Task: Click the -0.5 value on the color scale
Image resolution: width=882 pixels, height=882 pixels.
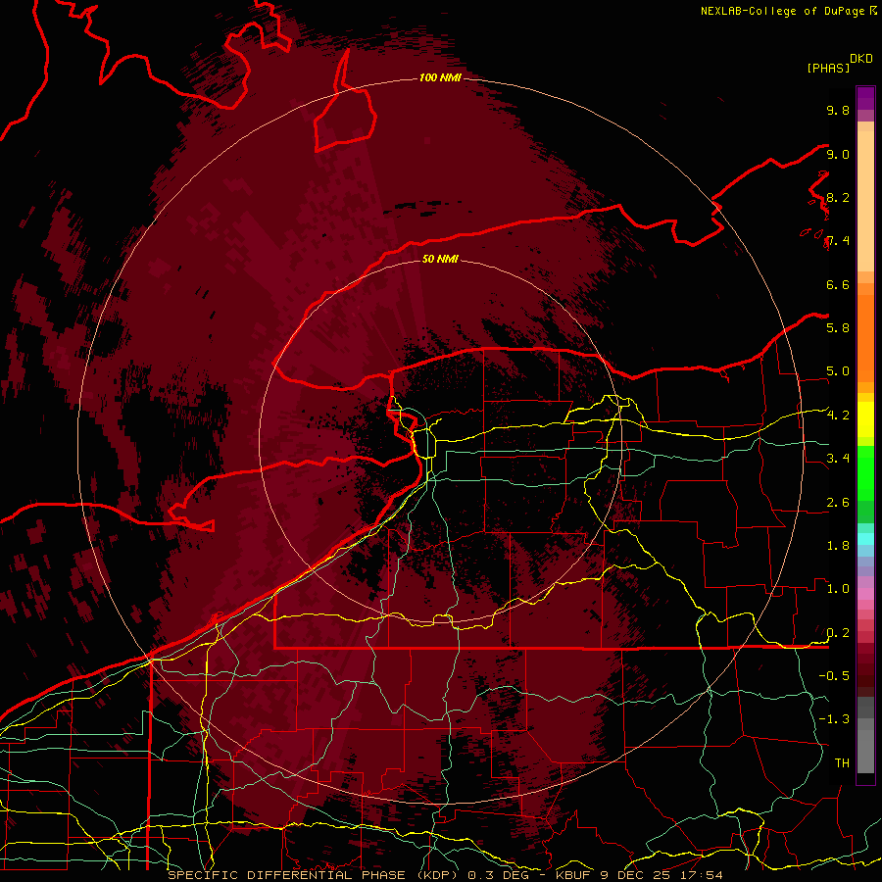Action: (834, 676)
